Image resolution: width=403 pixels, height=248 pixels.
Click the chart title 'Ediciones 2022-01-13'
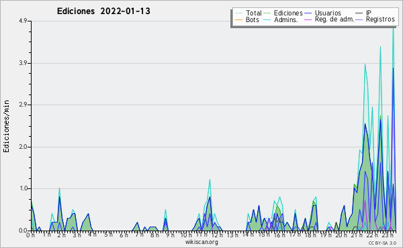click(103, 11)
